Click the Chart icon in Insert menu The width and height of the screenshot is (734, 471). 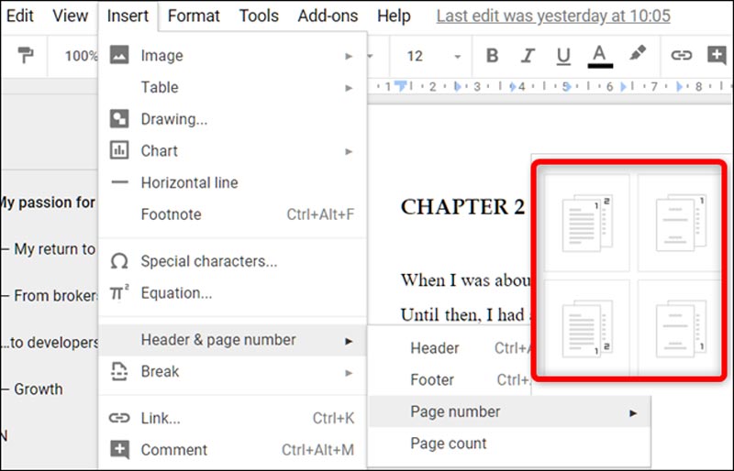(x=119, y=150)
